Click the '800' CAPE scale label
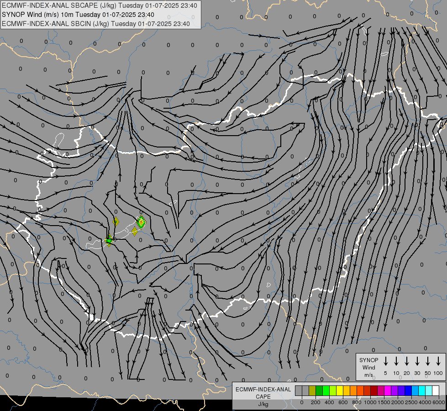 357,402
